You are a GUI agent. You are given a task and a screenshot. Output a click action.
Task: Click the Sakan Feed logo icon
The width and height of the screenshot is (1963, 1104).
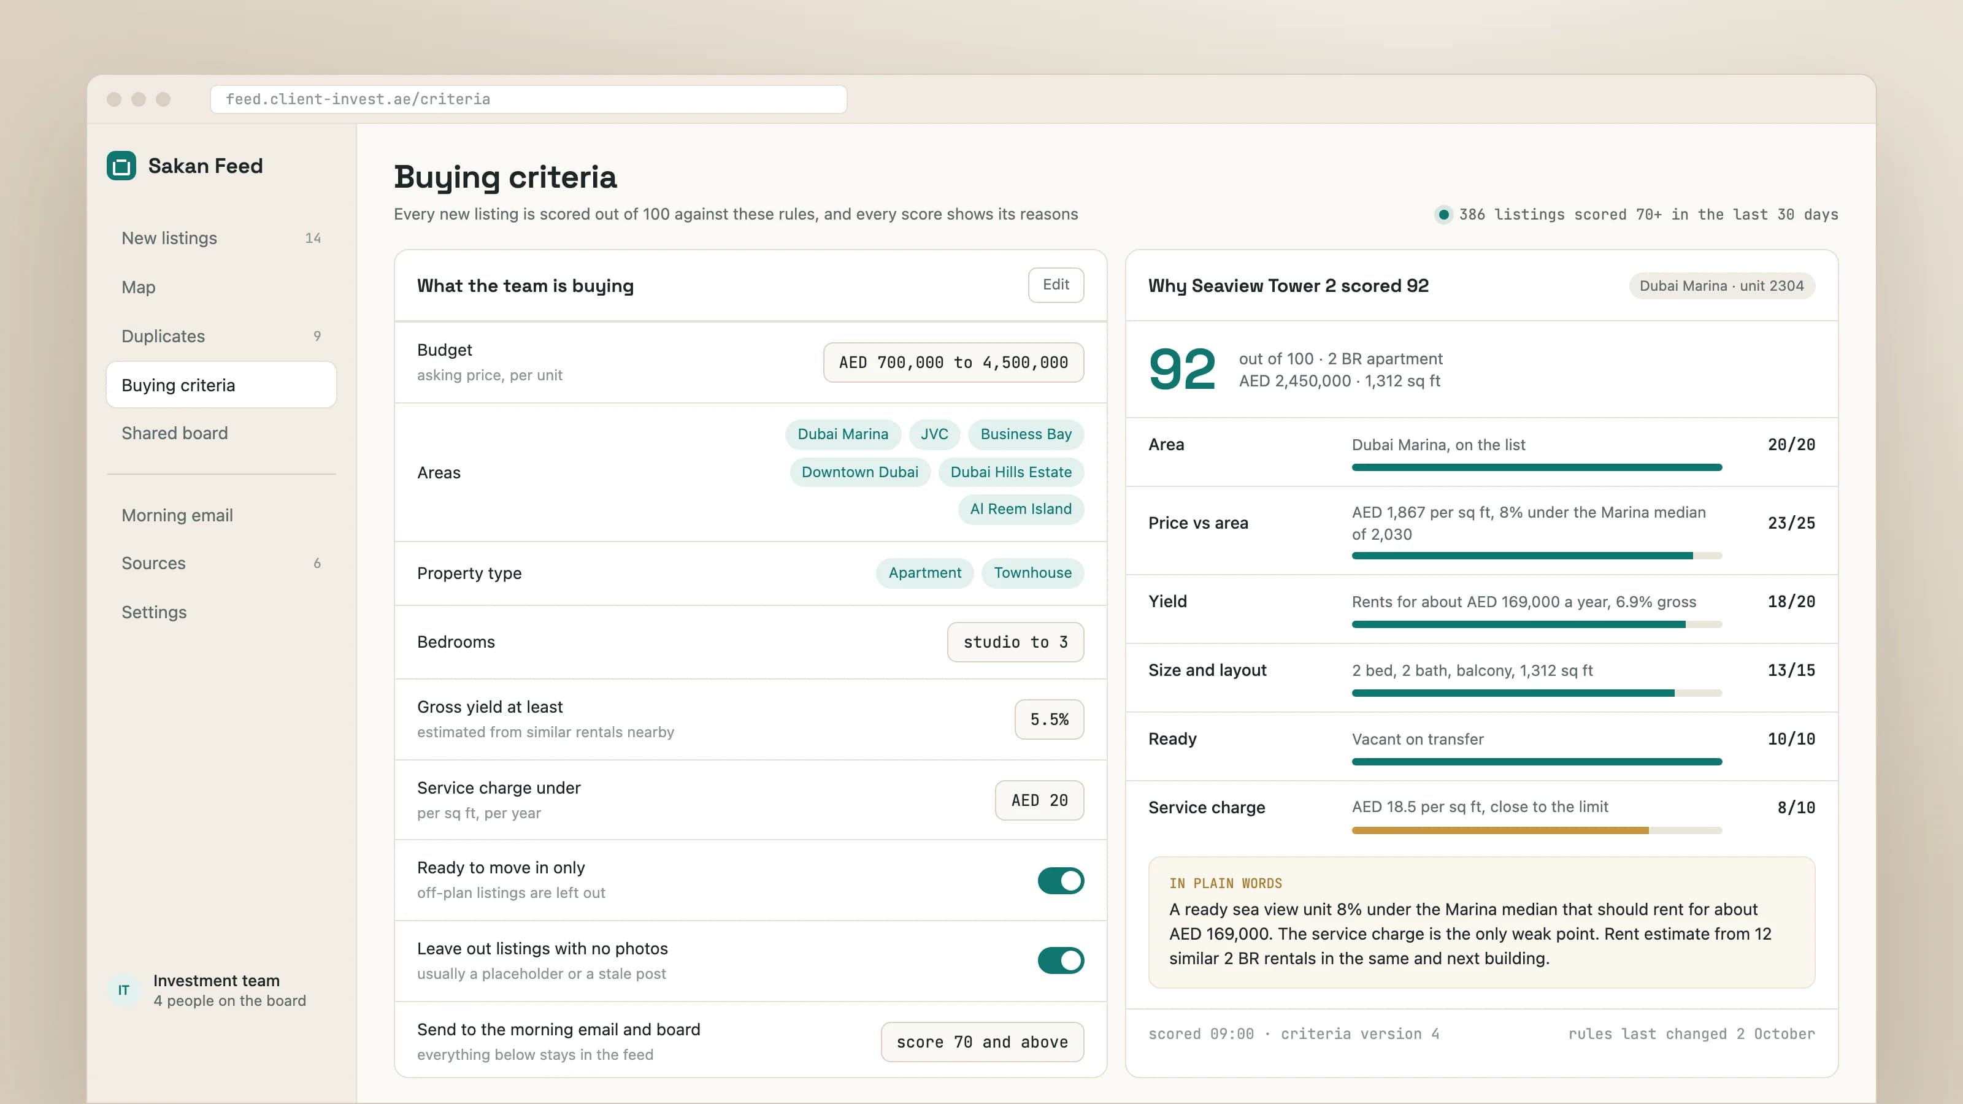click(121, 166)
